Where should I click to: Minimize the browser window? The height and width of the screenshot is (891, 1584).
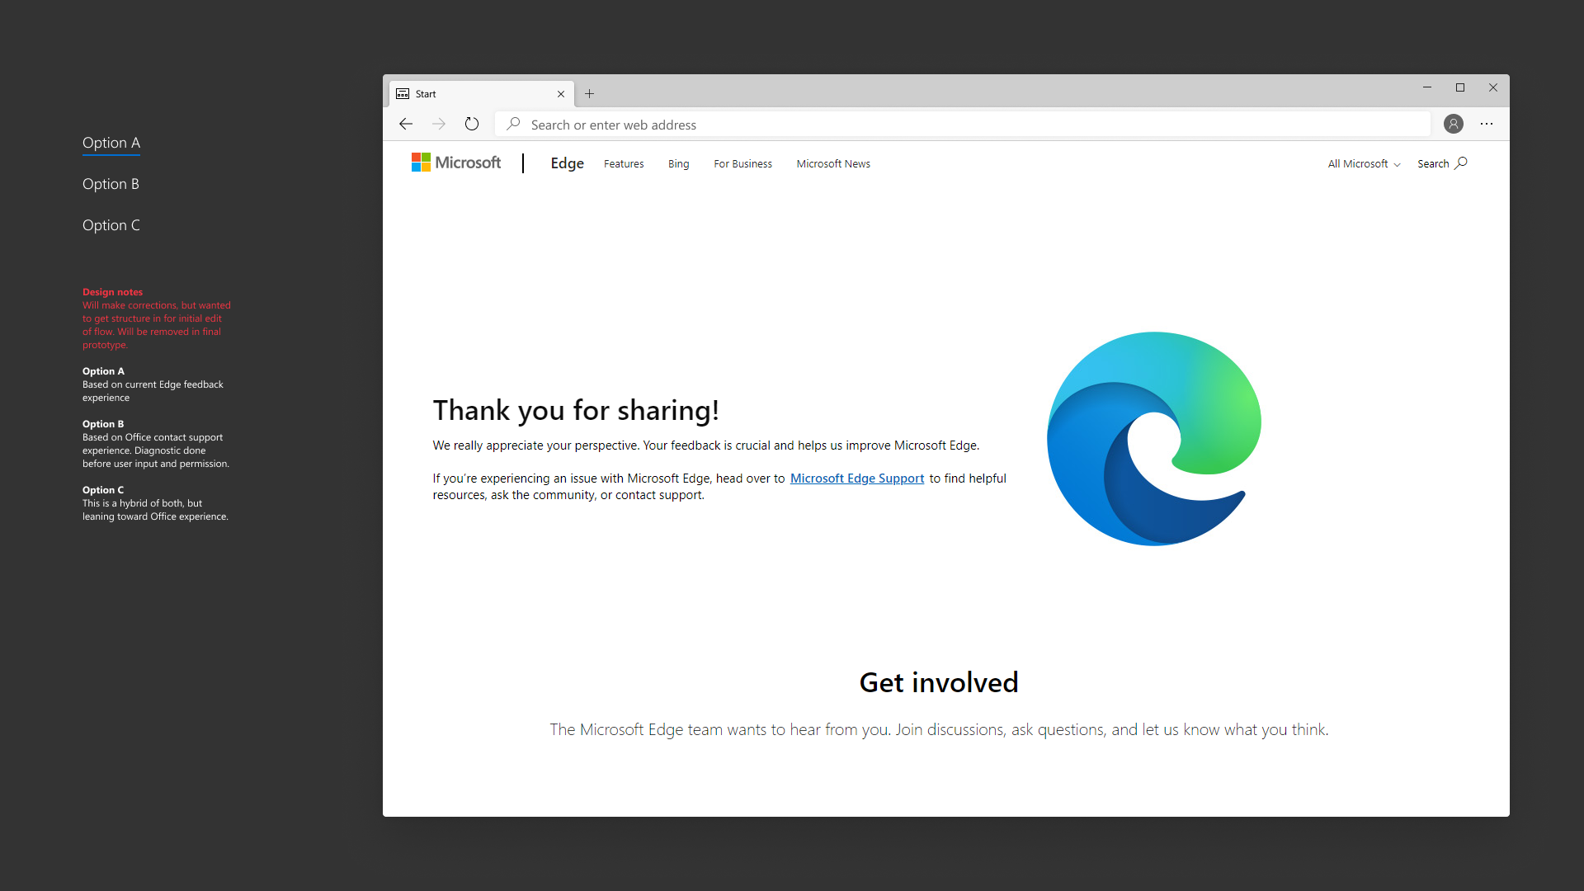[x=1426, y=87]
